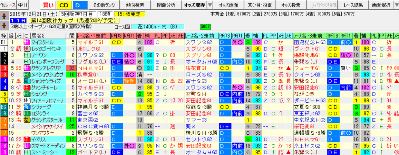Screen dimensions: 399x155
Task: Click the red down arrow for next race
Action: click(x=4, y=26)
